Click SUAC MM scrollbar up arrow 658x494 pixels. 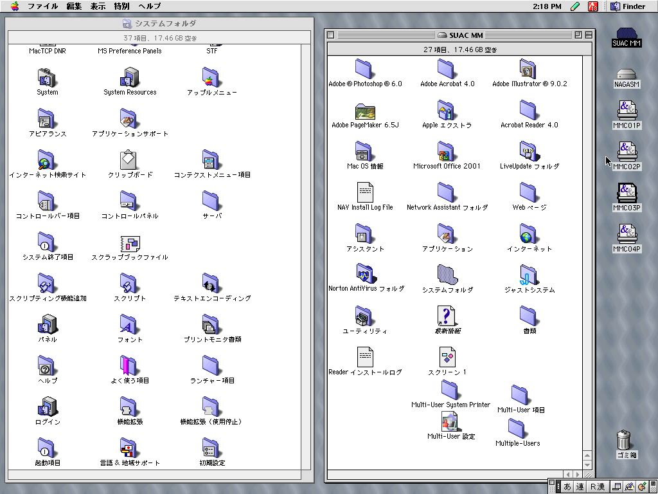(x=587, y=456)
